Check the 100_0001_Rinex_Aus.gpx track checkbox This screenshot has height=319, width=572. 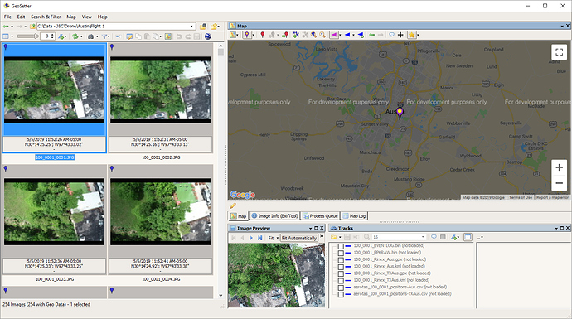coord(341,260)
